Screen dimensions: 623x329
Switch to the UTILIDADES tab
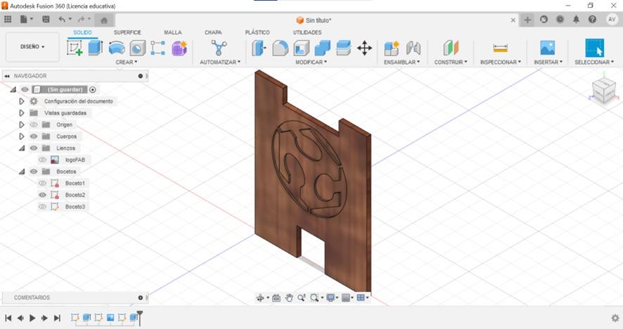coord(307,32)
